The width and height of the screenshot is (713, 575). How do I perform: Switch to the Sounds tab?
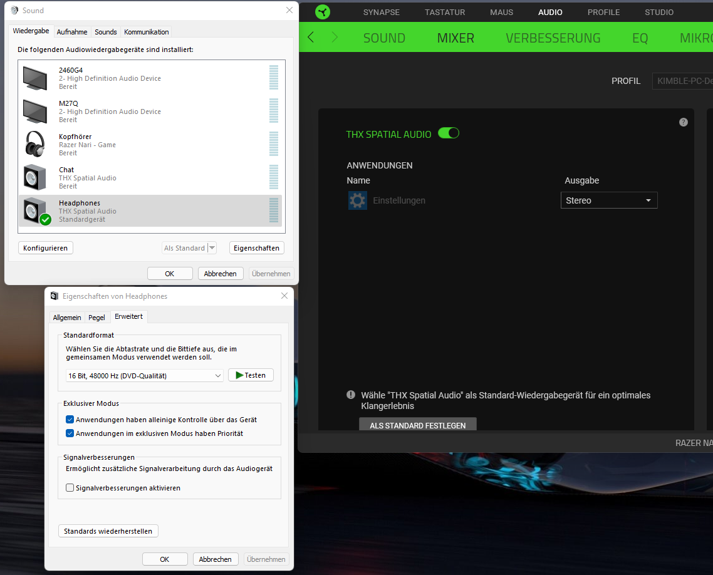[105, 32]
